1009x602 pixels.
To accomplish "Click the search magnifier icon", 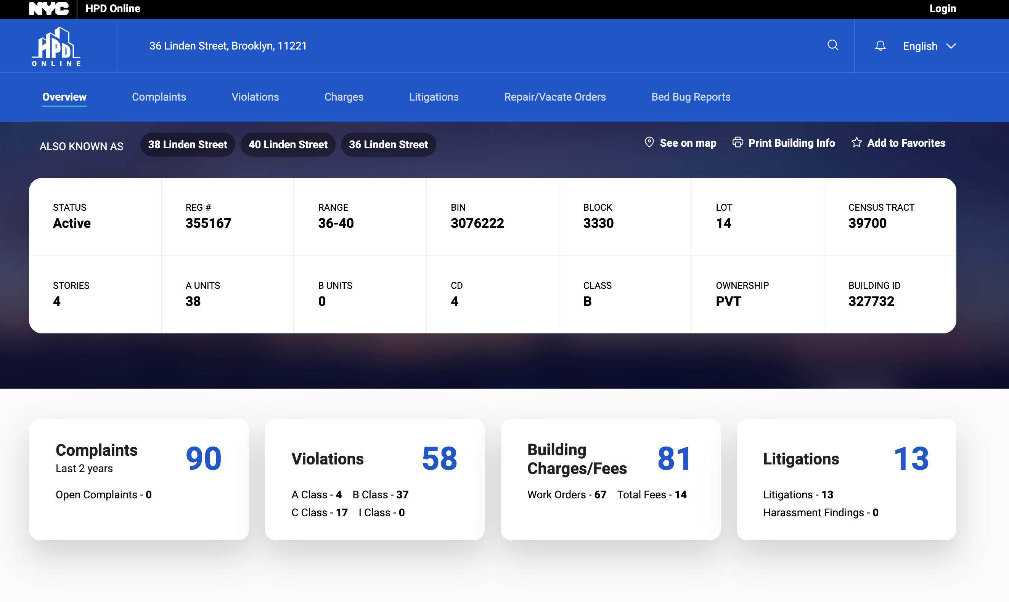I will pyautogui.click(x=833, y=45).
